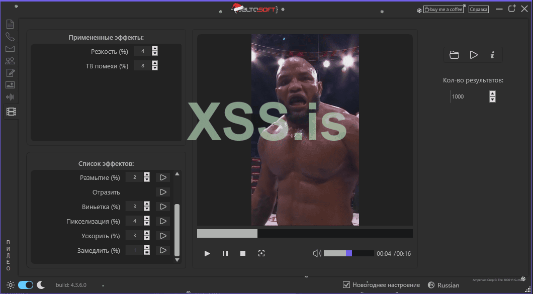Click the build: 4.3.6.0 text
Viewport: 533px width, 294px height.
pyautogui.click(x=71, y=285)
